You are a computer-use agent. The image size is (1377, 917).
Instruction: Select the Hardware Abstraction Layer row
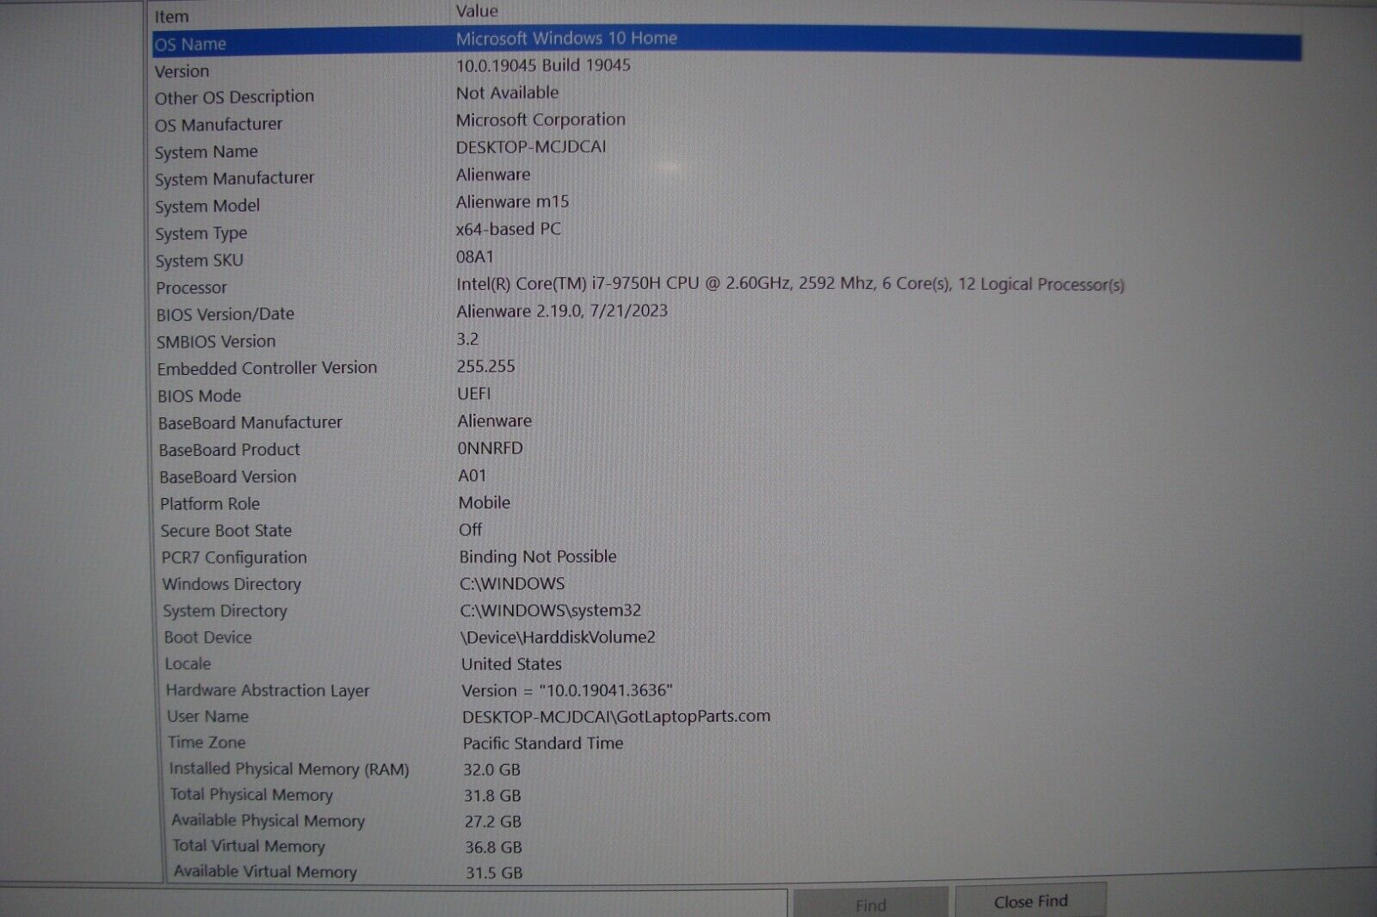pos(726,690)
